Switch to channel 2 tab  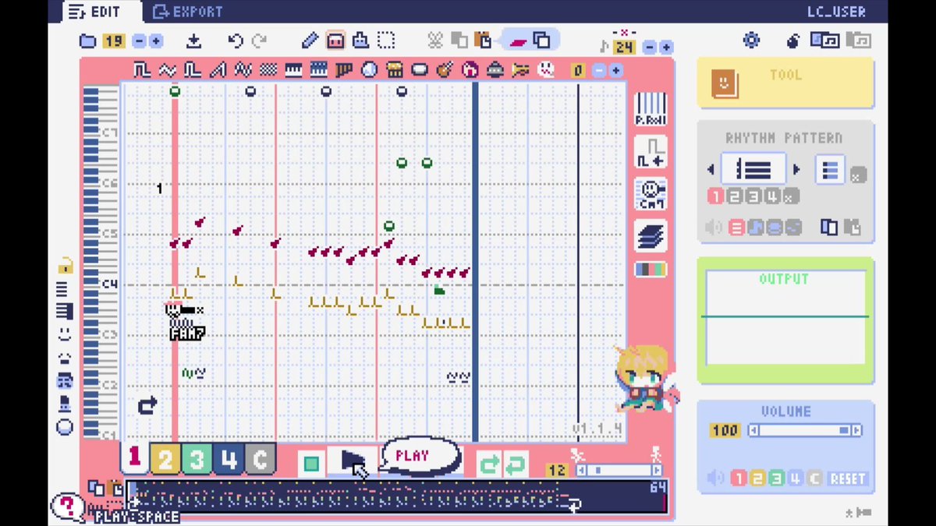pyautogui.click(x=165, y=460)
